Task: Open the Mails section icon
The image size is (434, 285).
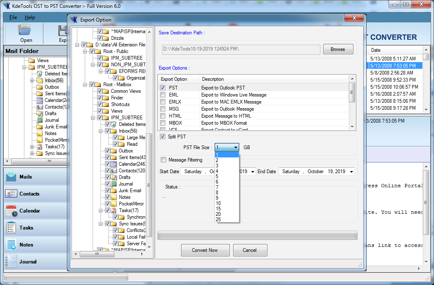Action: (11, 177)
